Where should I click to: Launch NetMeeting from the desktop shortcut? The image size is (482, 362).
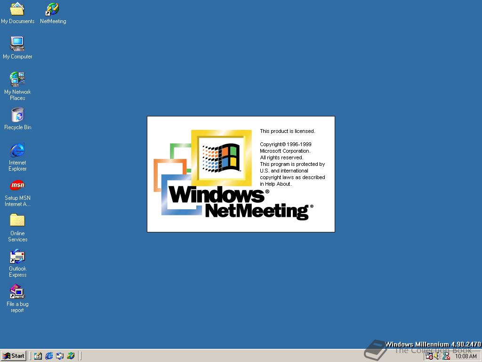53,13
